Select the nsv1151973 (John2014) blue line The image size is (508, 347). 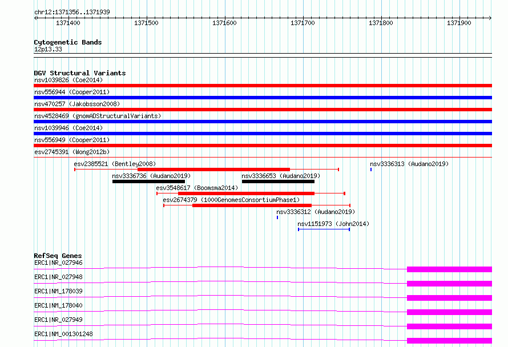coord(324,229)
